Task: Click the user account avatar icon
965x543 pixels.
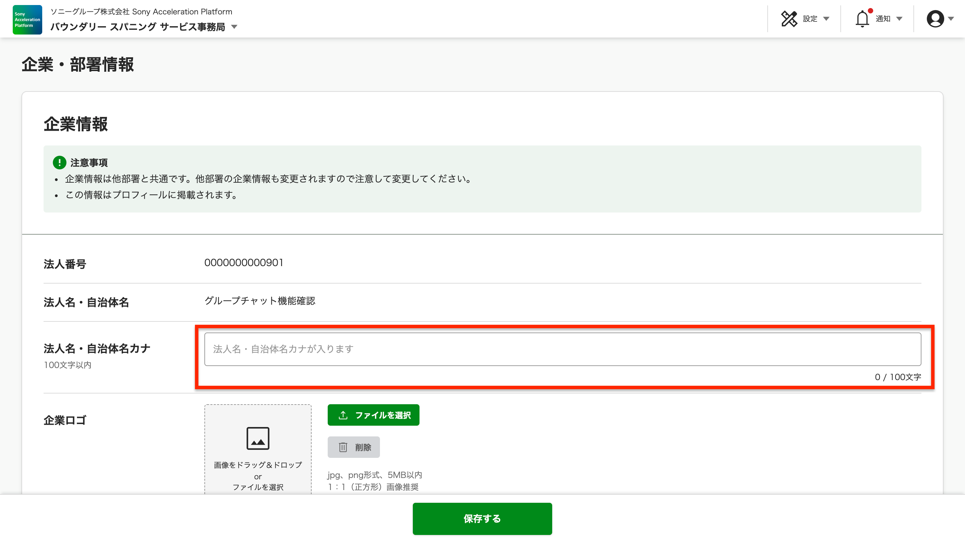Action: click(x=935, y=19)
